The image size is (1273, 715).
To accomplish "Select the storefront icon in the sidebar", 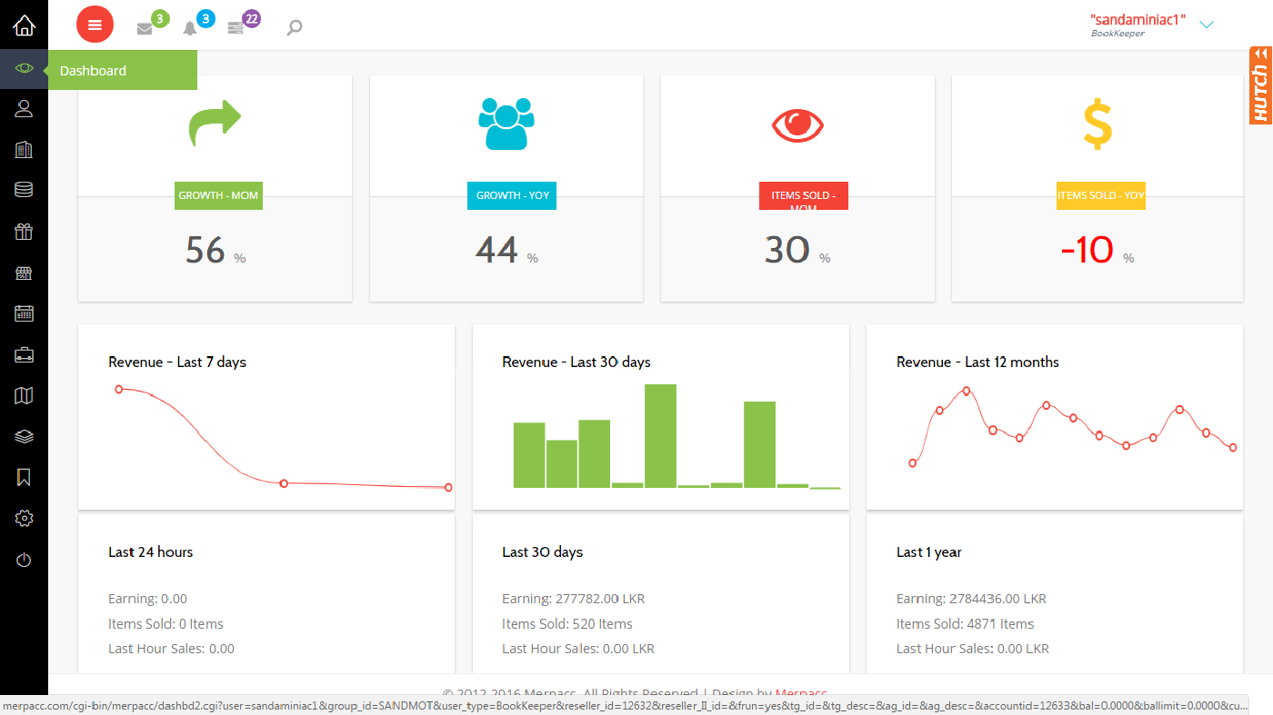I will 24,273.
